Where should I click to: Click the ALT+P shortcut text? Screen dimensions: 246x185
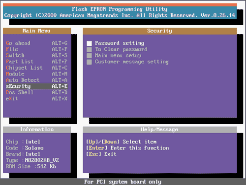[60, 62]
